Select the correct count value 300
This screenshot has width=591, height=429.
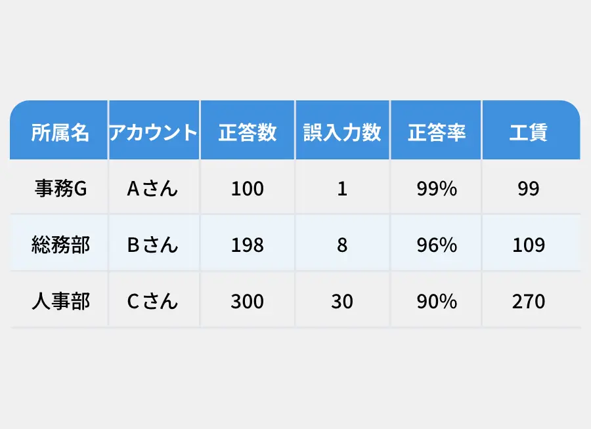point(248,300)
